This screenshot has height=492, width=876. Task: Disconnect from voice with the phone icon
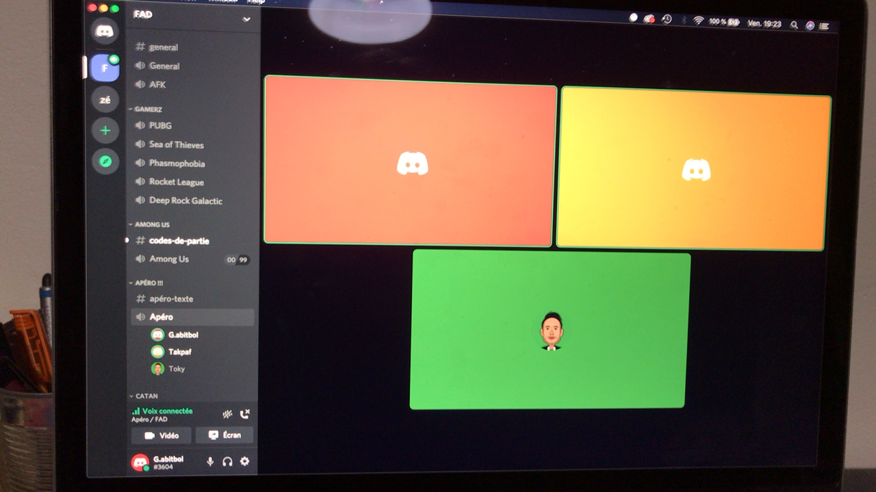(245, 414)
